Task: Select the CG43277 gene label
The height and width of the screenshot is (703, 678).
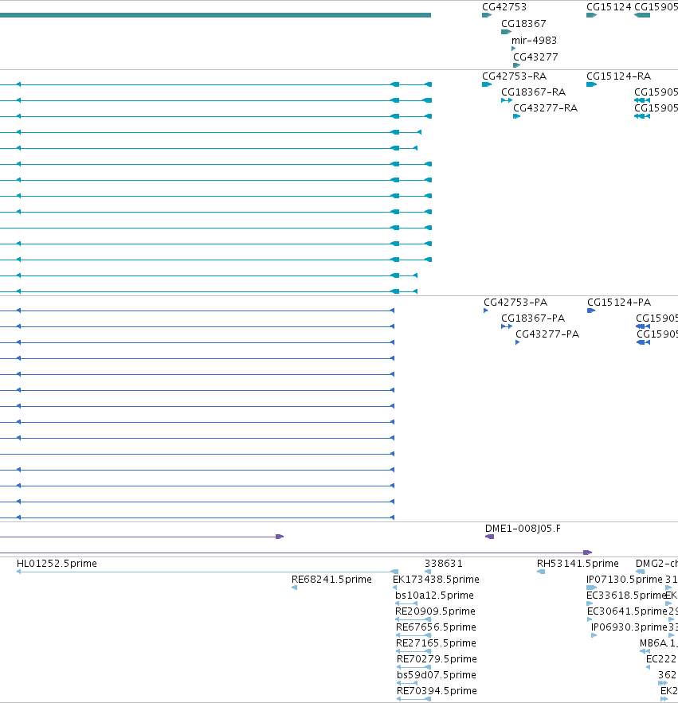Action: click(535, 57)
